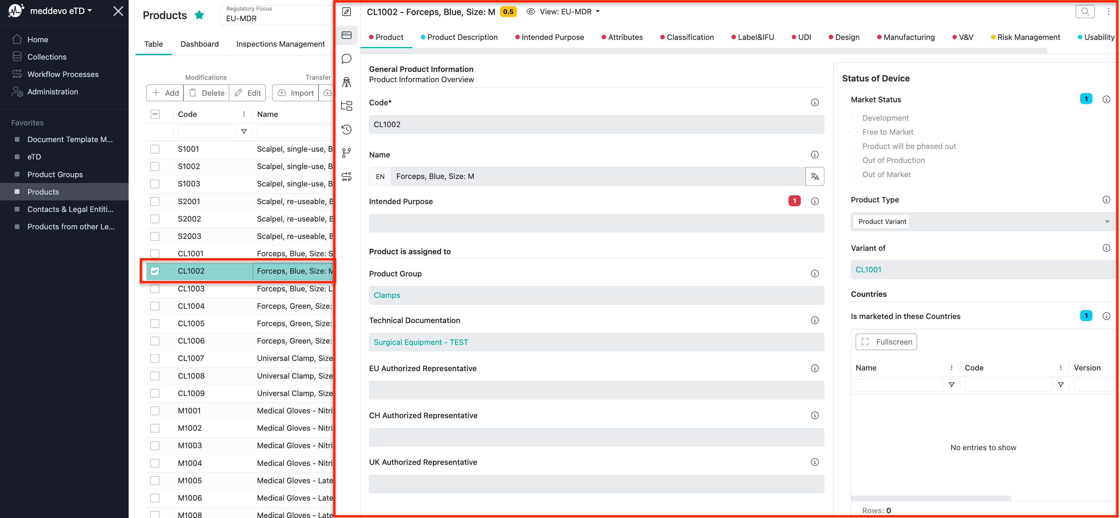Open the three-dot menu in detail header
Image resolution: width=1120 pixels, height=518 pixels.
(1108, 12)
